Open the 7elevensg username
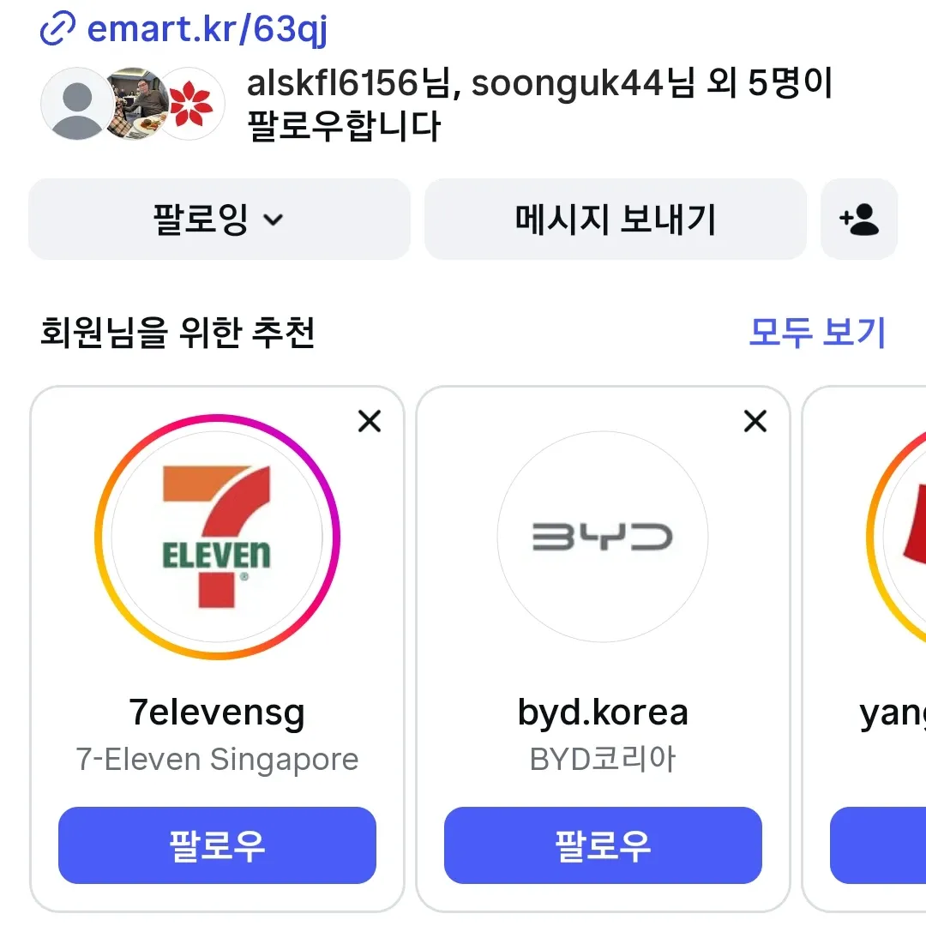 [x=217, y=713]
